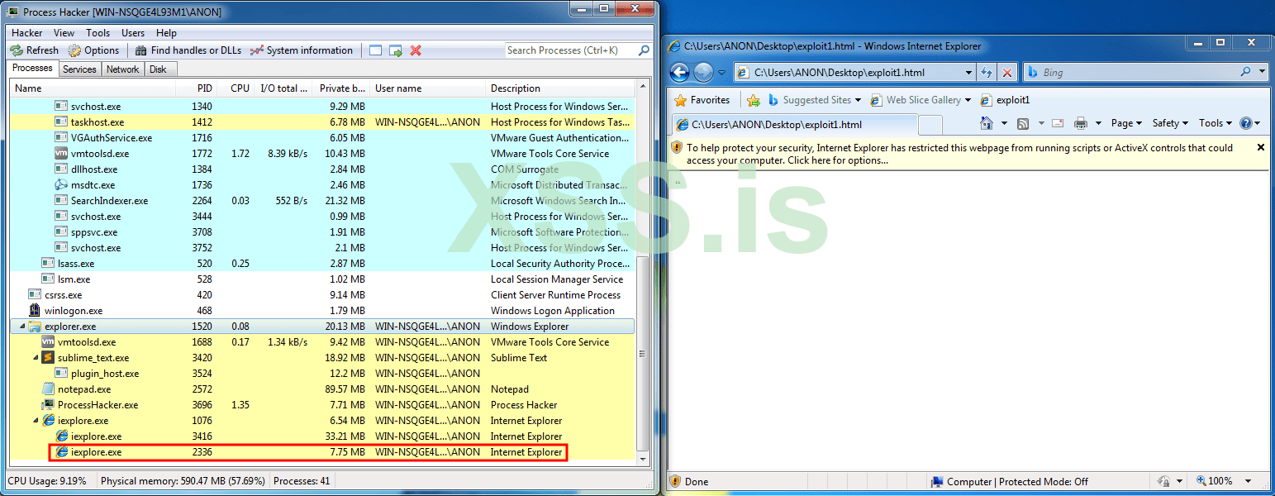Collapse the explorer.exe tree node
The height and width of the screenshot is (496, 1275).
(21, 327)
